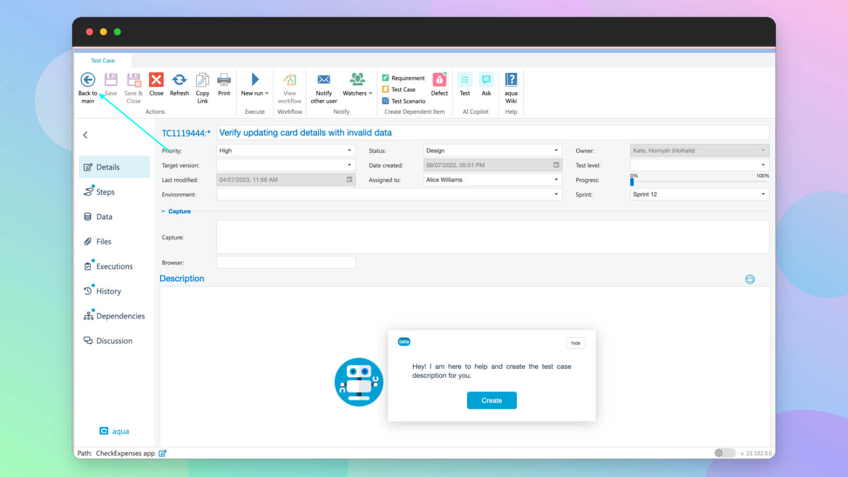Copy link to this test case
This screenshot has height=477, width=848.
pos(203,80)
